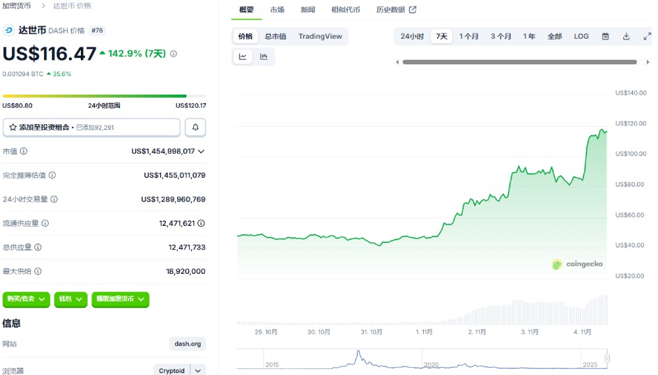This screenshot has height=375, width=658.
Task: Click info icon beside 24小时交易量
Action: pyautogui.click(x=54, y=199)
